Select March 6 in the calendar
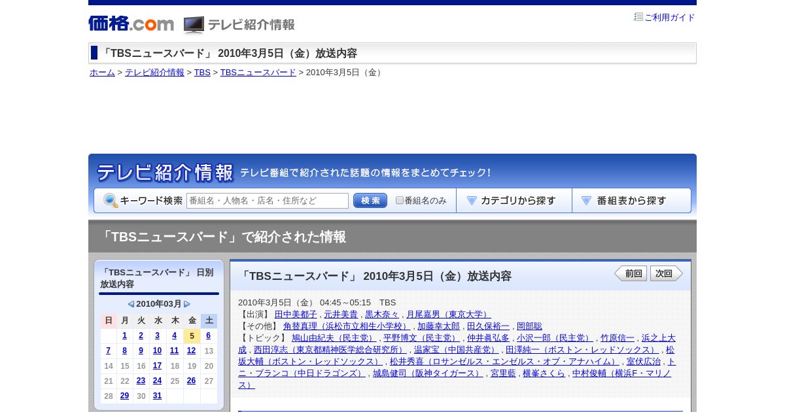This screenshot has height=412, width=785. pyautogui.click(x=208, y=335)
